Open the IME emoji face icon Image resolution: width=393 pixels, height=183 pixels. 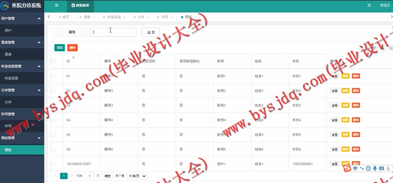pyautogui.click(x=368, y=169)
